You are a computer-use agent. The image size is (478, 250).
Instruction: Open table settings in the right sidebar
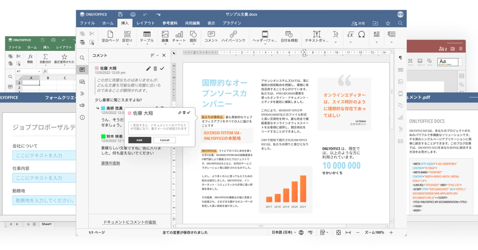pyautogui.click(x=401, y=70)
